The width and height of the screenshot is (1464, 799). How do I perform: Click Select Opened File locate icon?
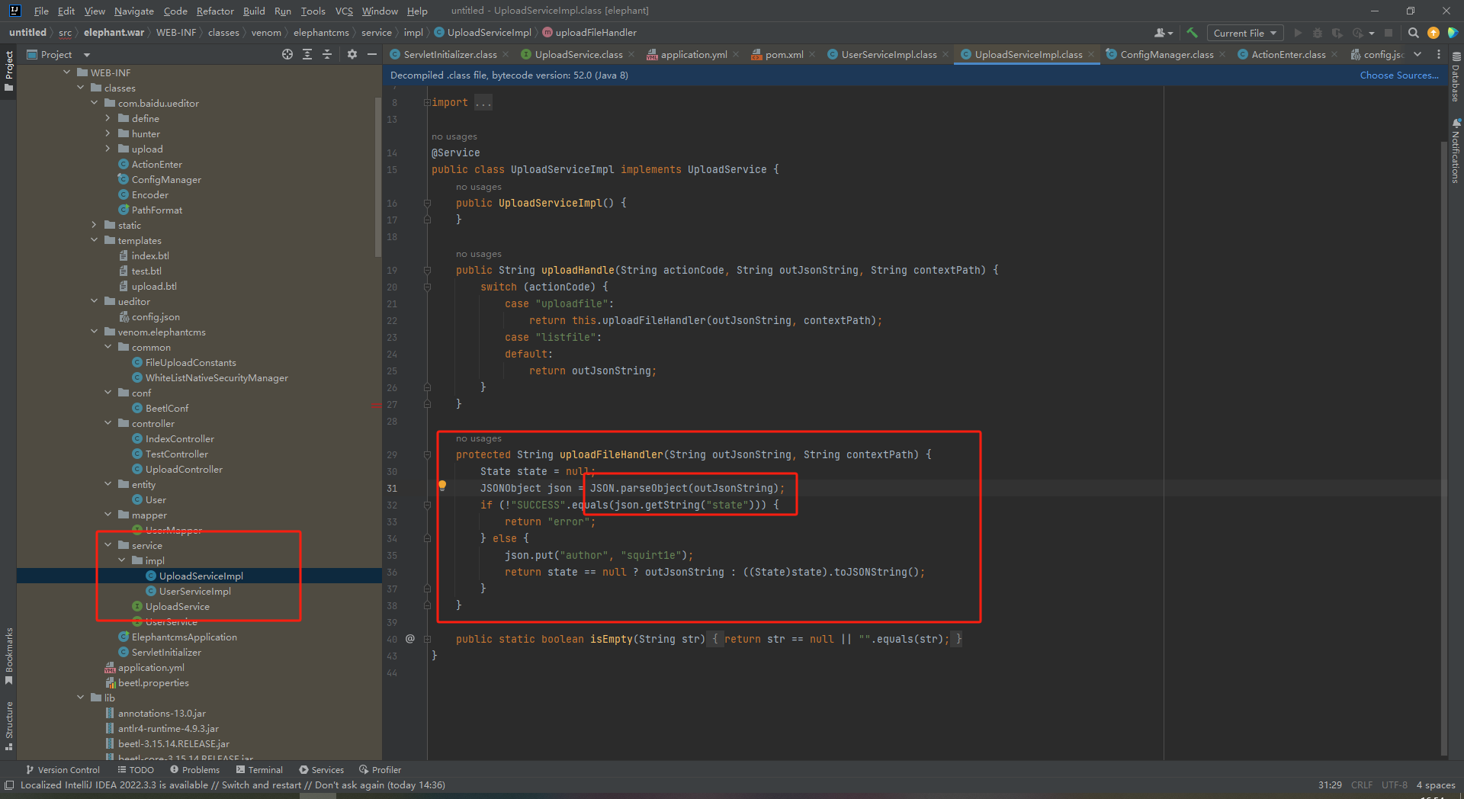point(287,54)
